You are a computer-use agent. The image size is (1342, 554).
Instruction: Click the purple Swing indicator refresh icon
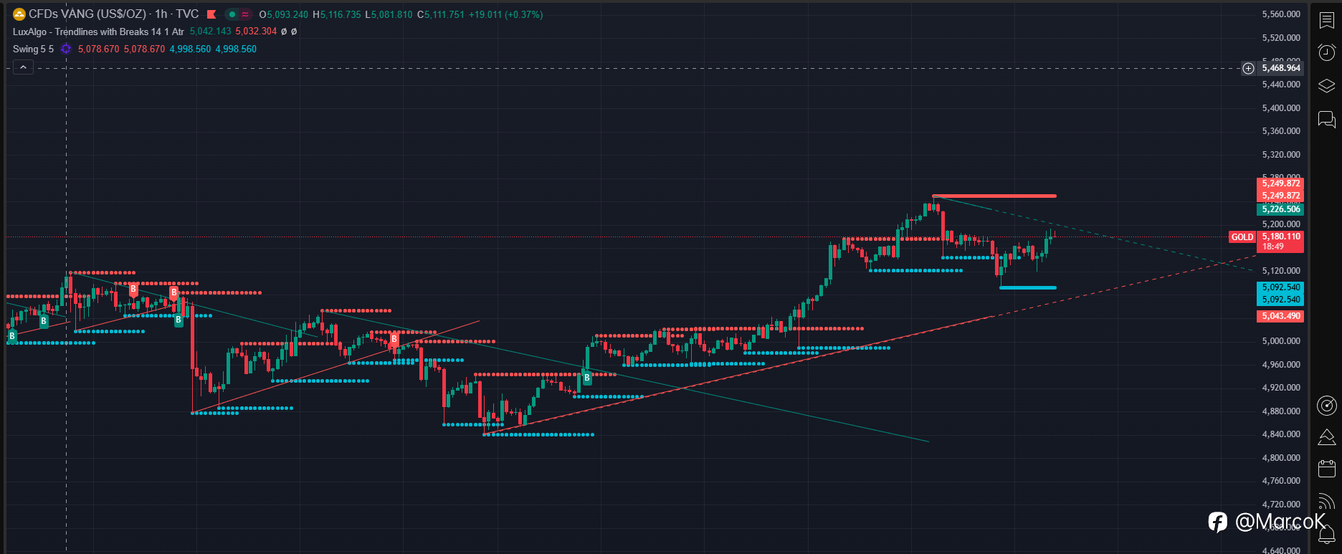(x=66, y=49)
